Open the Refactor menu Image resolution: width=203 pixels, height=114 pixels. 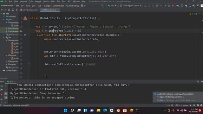46,1
